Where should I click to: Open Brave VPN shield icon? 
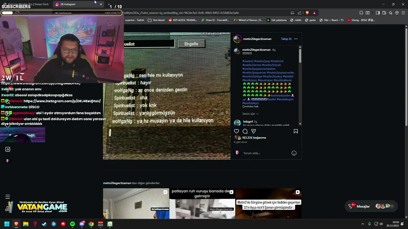coord(397,13)
